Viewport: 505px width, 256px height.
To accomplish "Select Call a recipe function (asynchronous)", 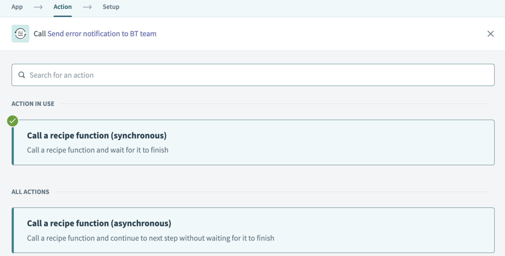I will click(253, 230).
